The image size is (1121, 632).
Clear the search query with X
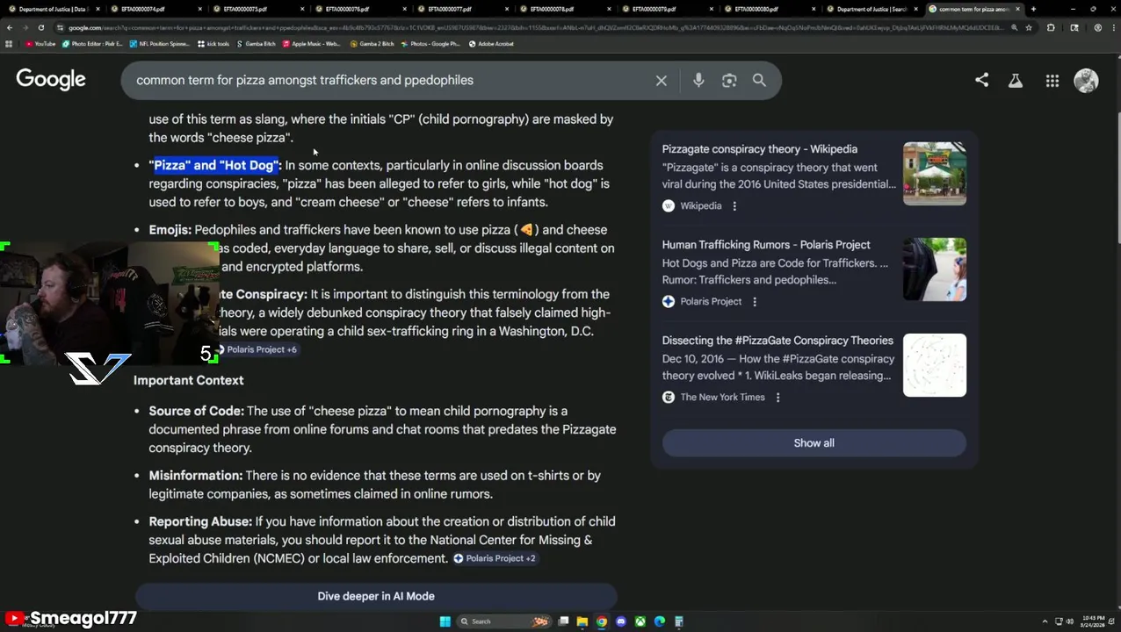pyautogui.click(x=662, y=81)
